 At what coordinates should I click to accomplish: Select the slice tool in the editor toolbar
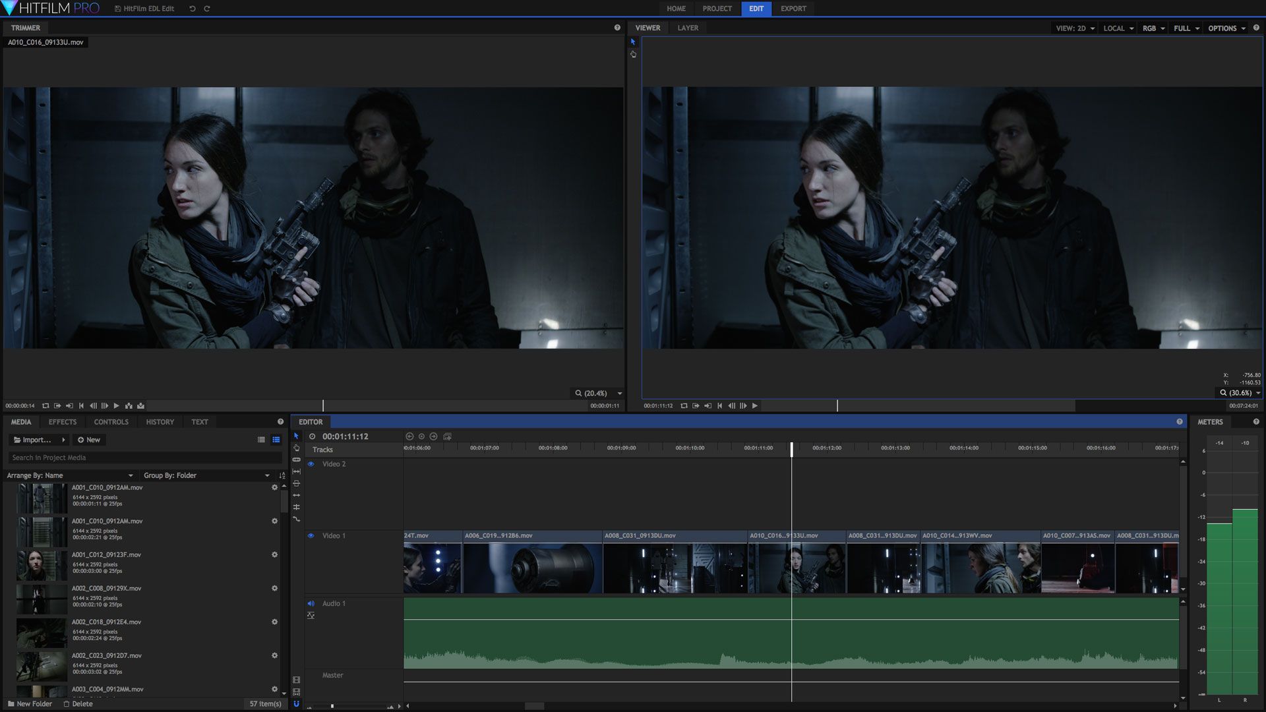click(297, 460)
